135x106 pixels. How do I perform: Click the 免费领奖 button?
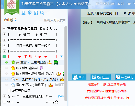[x=125, y=77]
